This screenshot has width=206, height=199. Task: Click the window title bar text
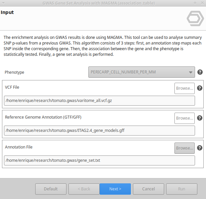98,3
